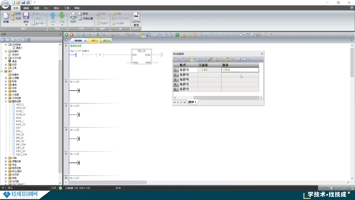Viewport: 355px width, 200px height.
Task: Click the red STOP button in toolbar
Action: pyautogui.click(x=71, y=35)
